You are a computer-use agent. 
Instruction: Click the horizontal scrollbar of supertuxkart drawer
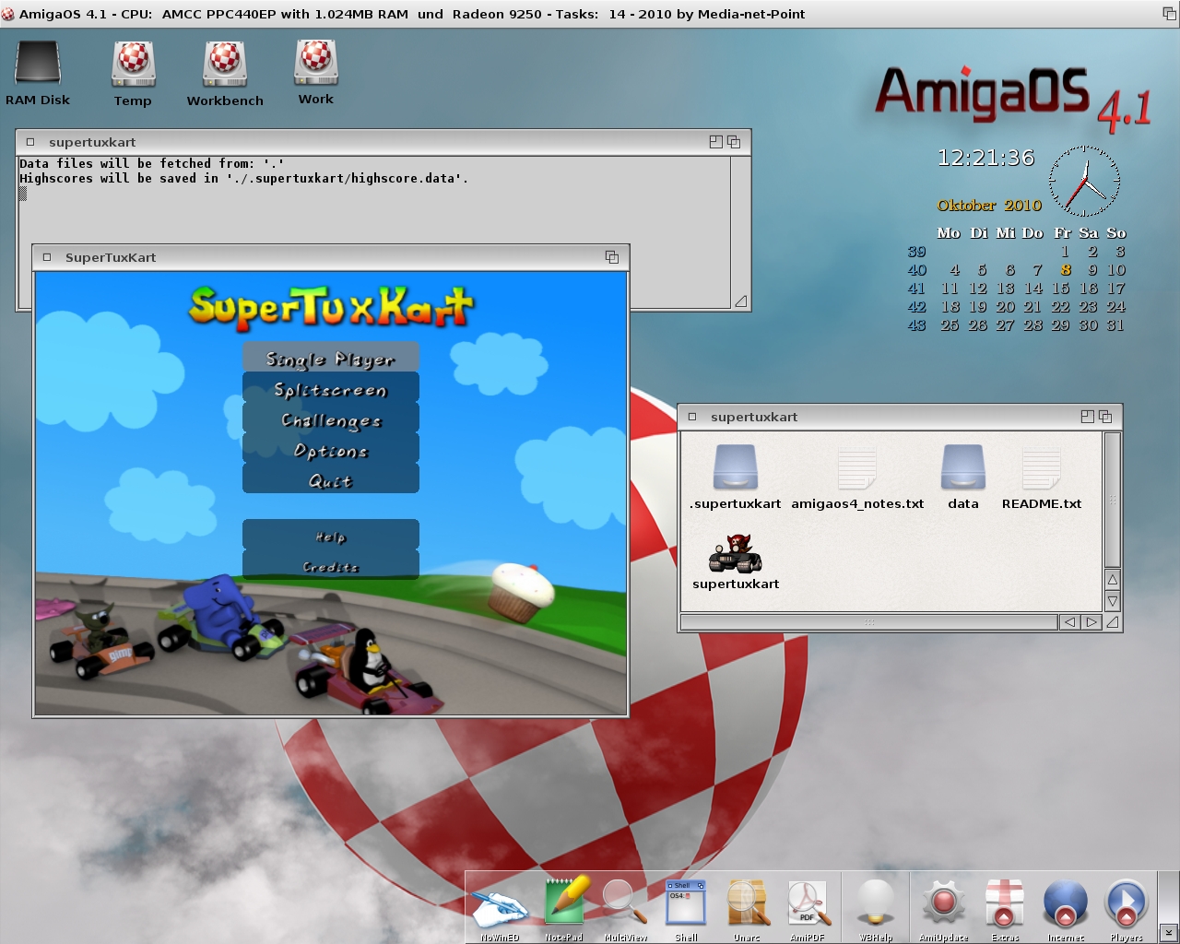click(868, 622)
